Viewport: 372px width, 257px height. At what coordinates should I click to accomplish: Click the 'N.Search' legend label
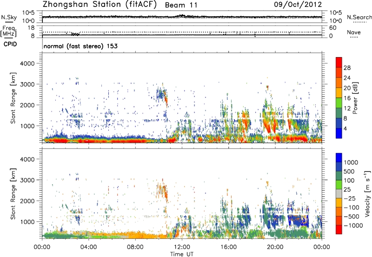tap(359, 17)
